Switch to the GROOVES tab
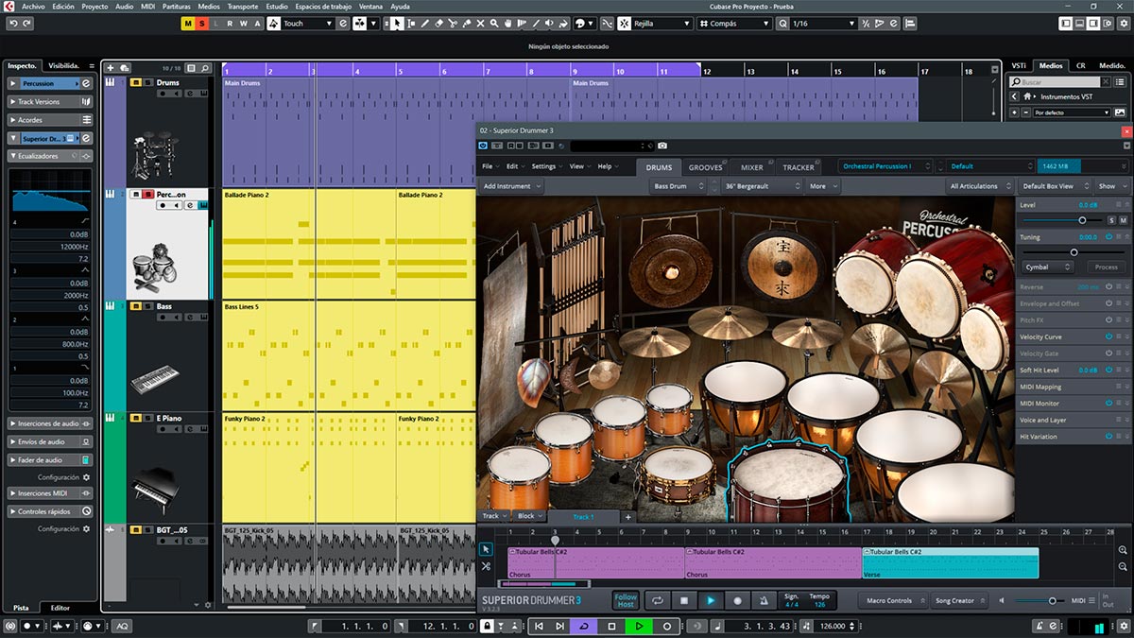Viewport: 1134px width, 638px height. 705,167
